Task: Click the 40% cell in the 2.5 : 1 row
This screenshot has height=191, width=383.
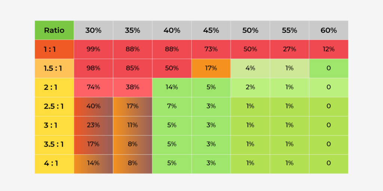Action: click(93, 106)
